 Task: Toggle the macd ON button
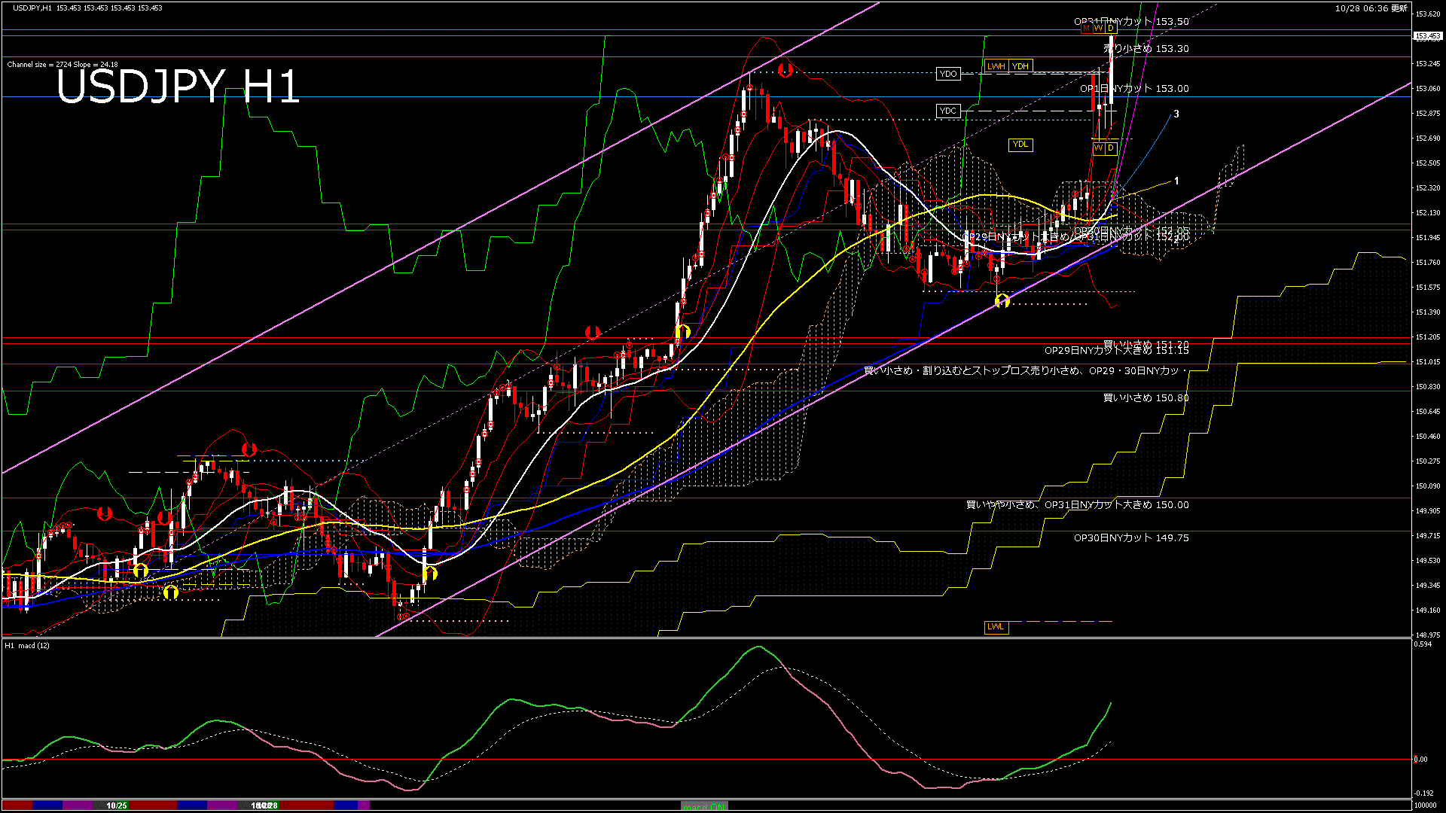(x=704, y=805)
